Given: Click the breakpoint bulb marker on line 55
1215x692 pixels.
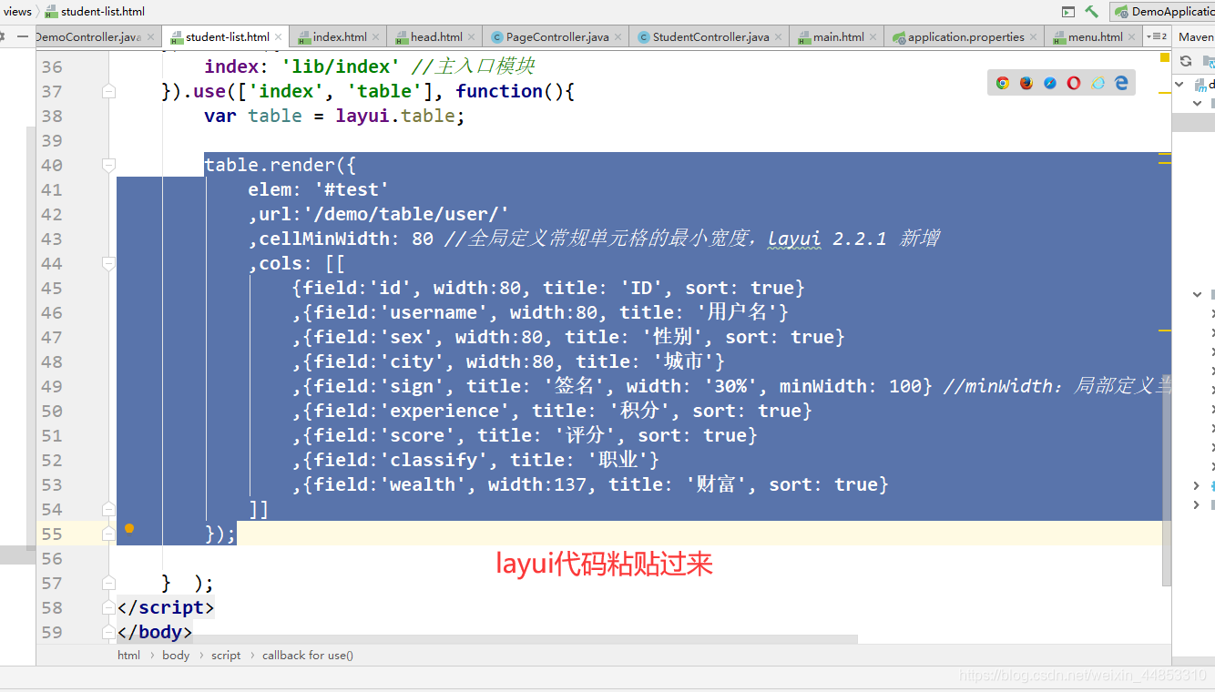Looking at the screenshot, I should point(129,528).
